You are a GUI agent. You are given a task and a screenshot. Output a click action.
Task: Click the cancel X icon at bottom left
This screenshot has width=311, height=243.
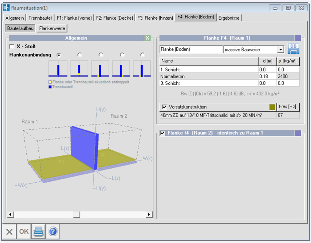tap(9, 231)
